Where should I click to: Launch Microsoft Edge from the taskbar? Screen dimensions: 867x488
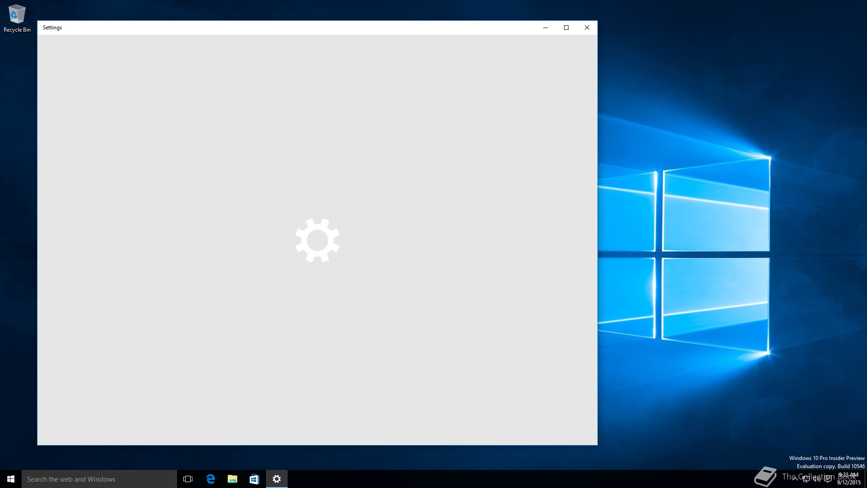pos(210,479)
